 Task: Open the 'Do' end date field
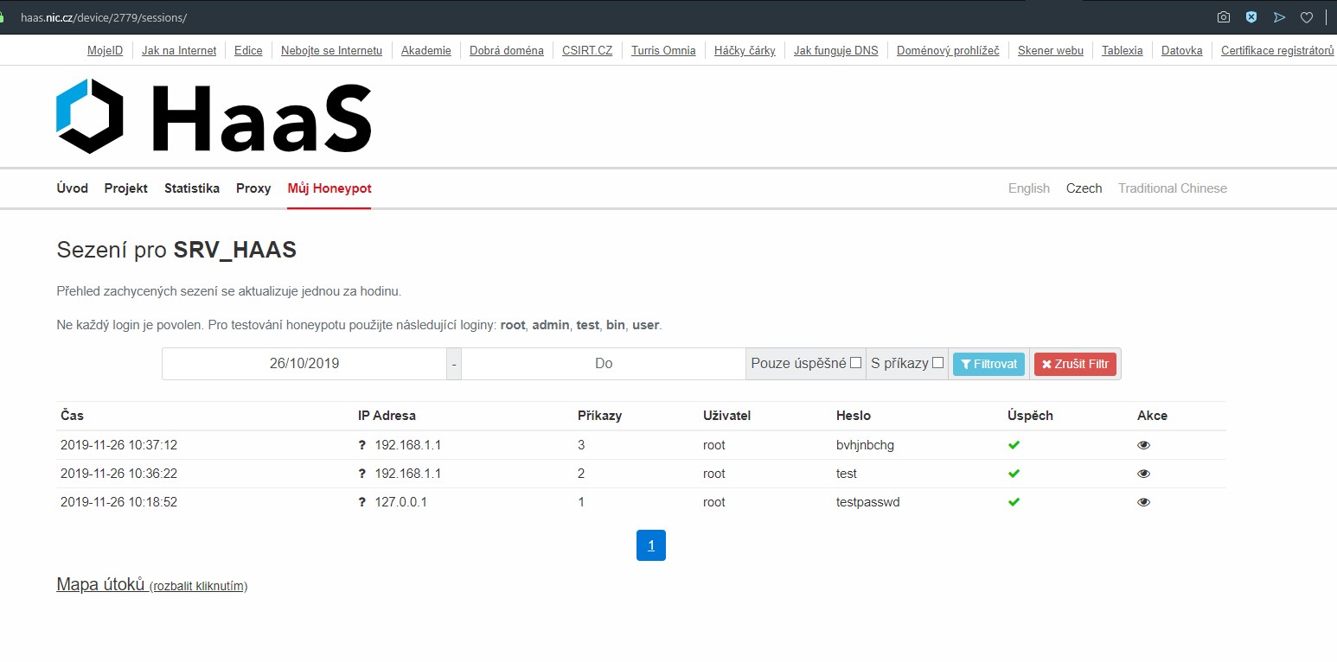pos(603,364)
